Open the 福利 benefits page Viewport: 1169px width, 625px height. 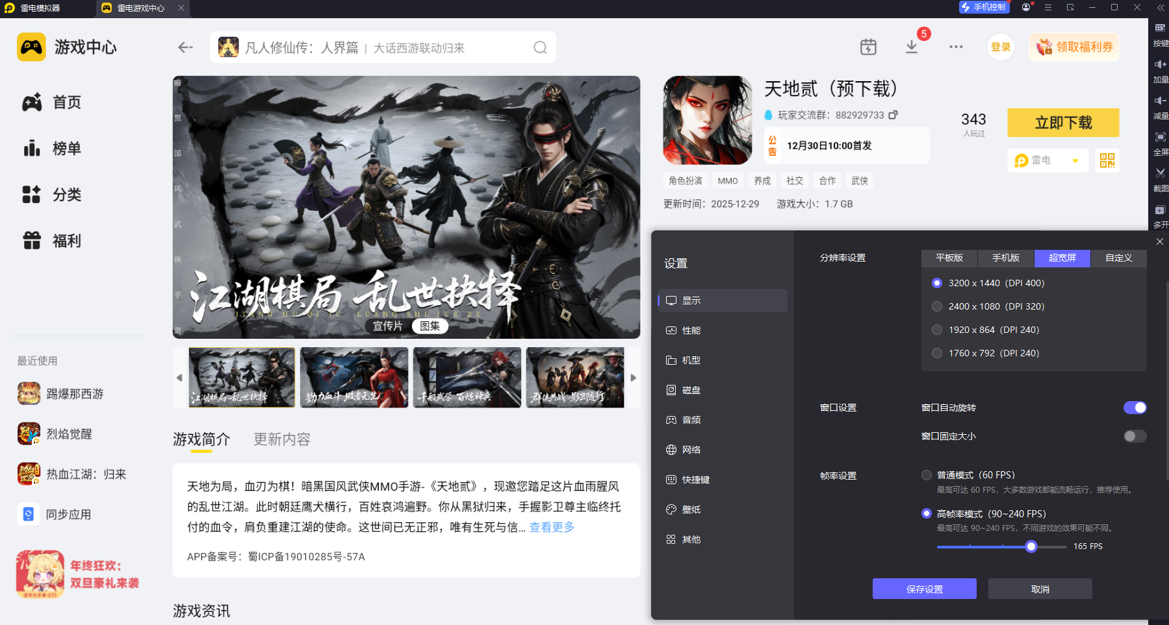pyautogui.click(x=52, y=241)
